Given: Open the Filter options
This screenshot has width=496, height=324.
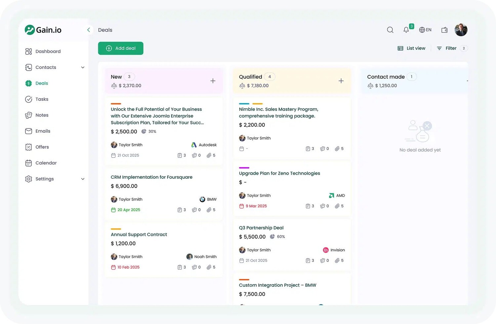Looking at the screenshot, I should (447, 48).
